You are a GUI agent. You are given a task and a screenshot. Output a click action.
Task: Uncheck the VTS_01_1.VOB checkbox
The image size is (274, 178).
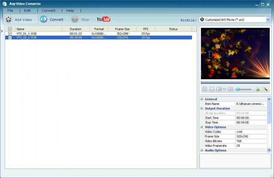[x=10, y=33]
